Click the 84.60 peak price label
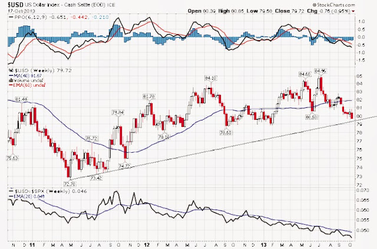 point(305,74)
